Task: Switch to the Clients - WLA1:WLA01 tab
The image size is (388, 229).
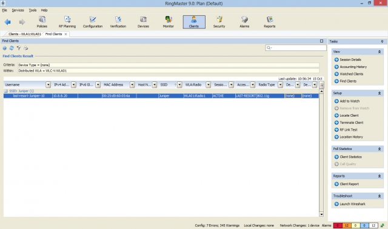Action: (x=24, y=34)
